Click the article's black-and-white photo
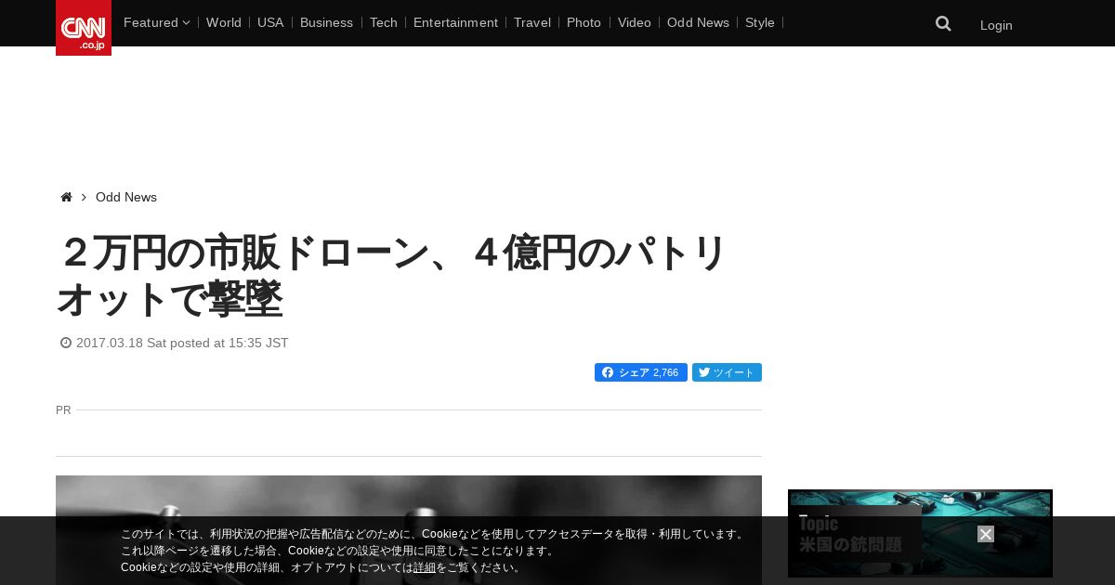Viewport: 1115px width, 585px height. coord(409,530)
